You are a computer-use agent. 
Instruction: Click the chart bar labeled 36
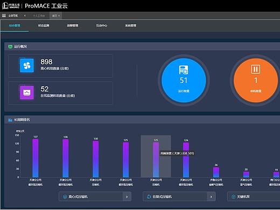pos(216,172)
